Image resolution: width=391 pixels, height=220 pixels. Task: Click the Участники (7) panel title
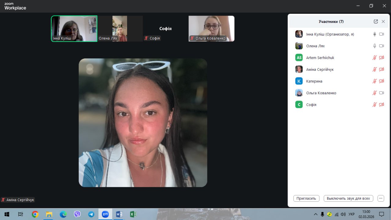pos(331,21)
